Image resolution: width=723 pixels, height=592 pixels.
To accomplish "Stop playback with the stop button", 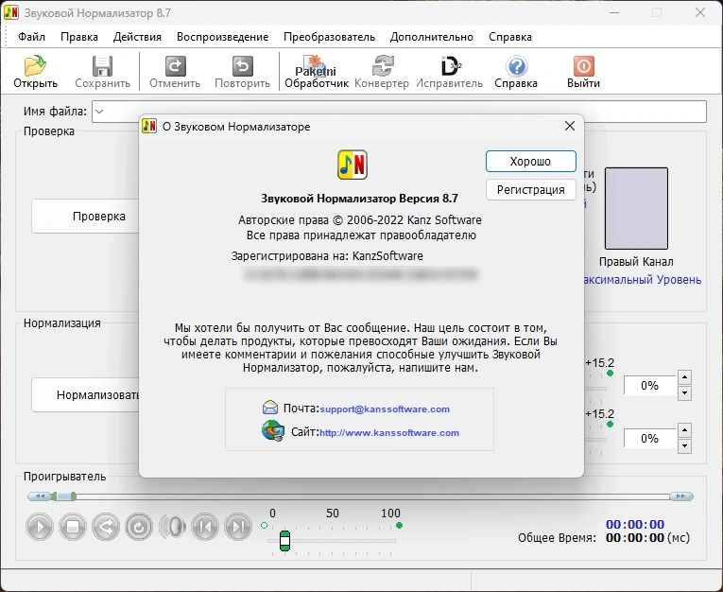I will coord(73,527).
